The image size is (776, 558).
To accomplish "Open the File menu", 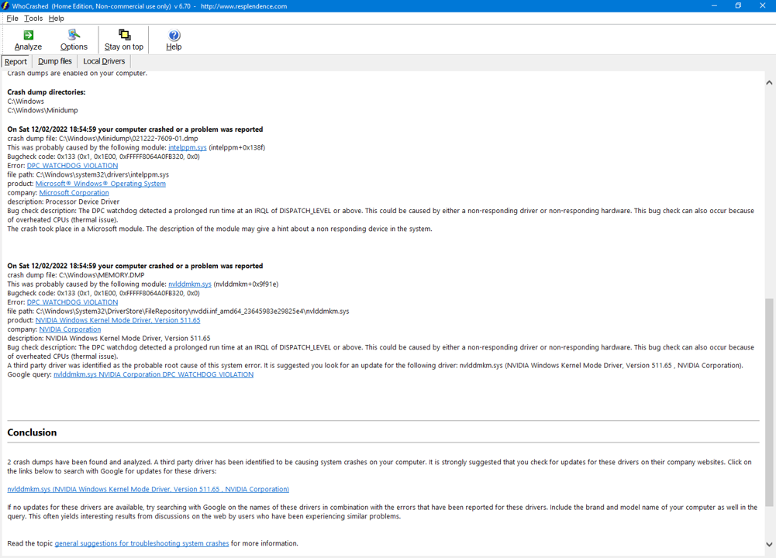I will [12, 19].
